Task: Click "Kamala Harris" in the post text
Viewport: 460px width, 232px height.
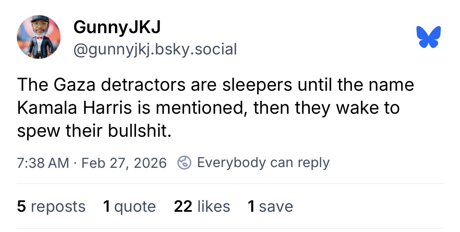Action: (75, 108)
